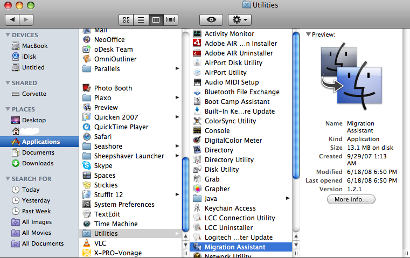Select Migration Assistant in Utilities list
Screen dimensions: 410x258
tap(241, 247)
